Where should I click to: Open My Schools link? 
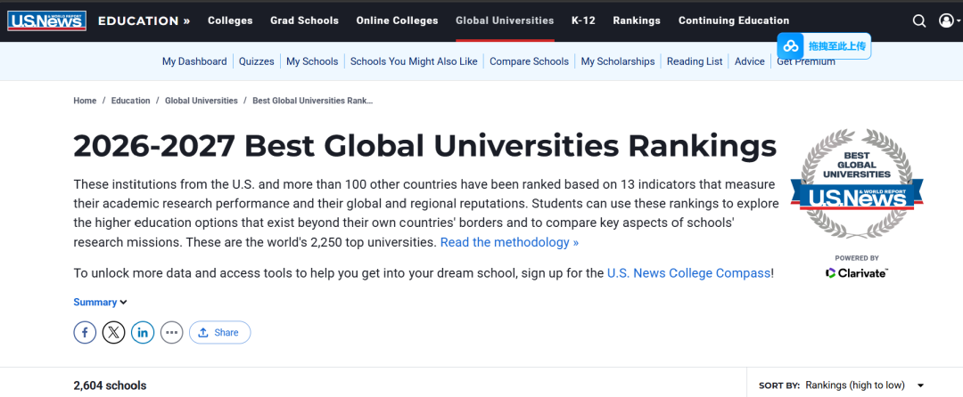pyautogui.click(x=313, y=61)
